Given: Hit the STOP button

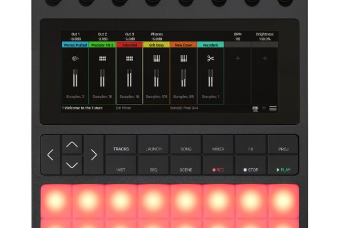Looking at the screenshot, I should [x=251, y=165].
